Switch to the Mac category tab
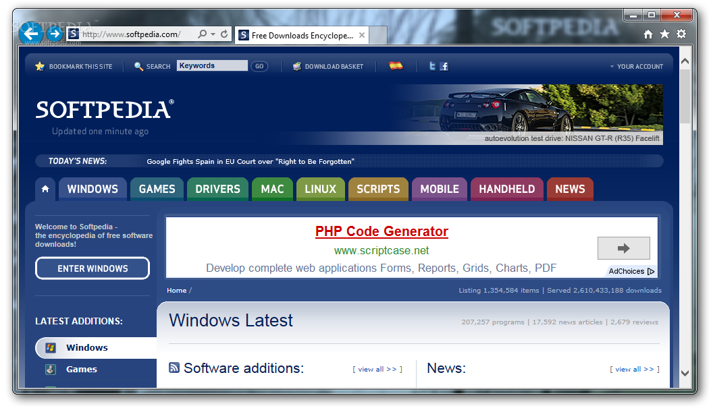This screenshot has width=711, height=408. [273, 189]
